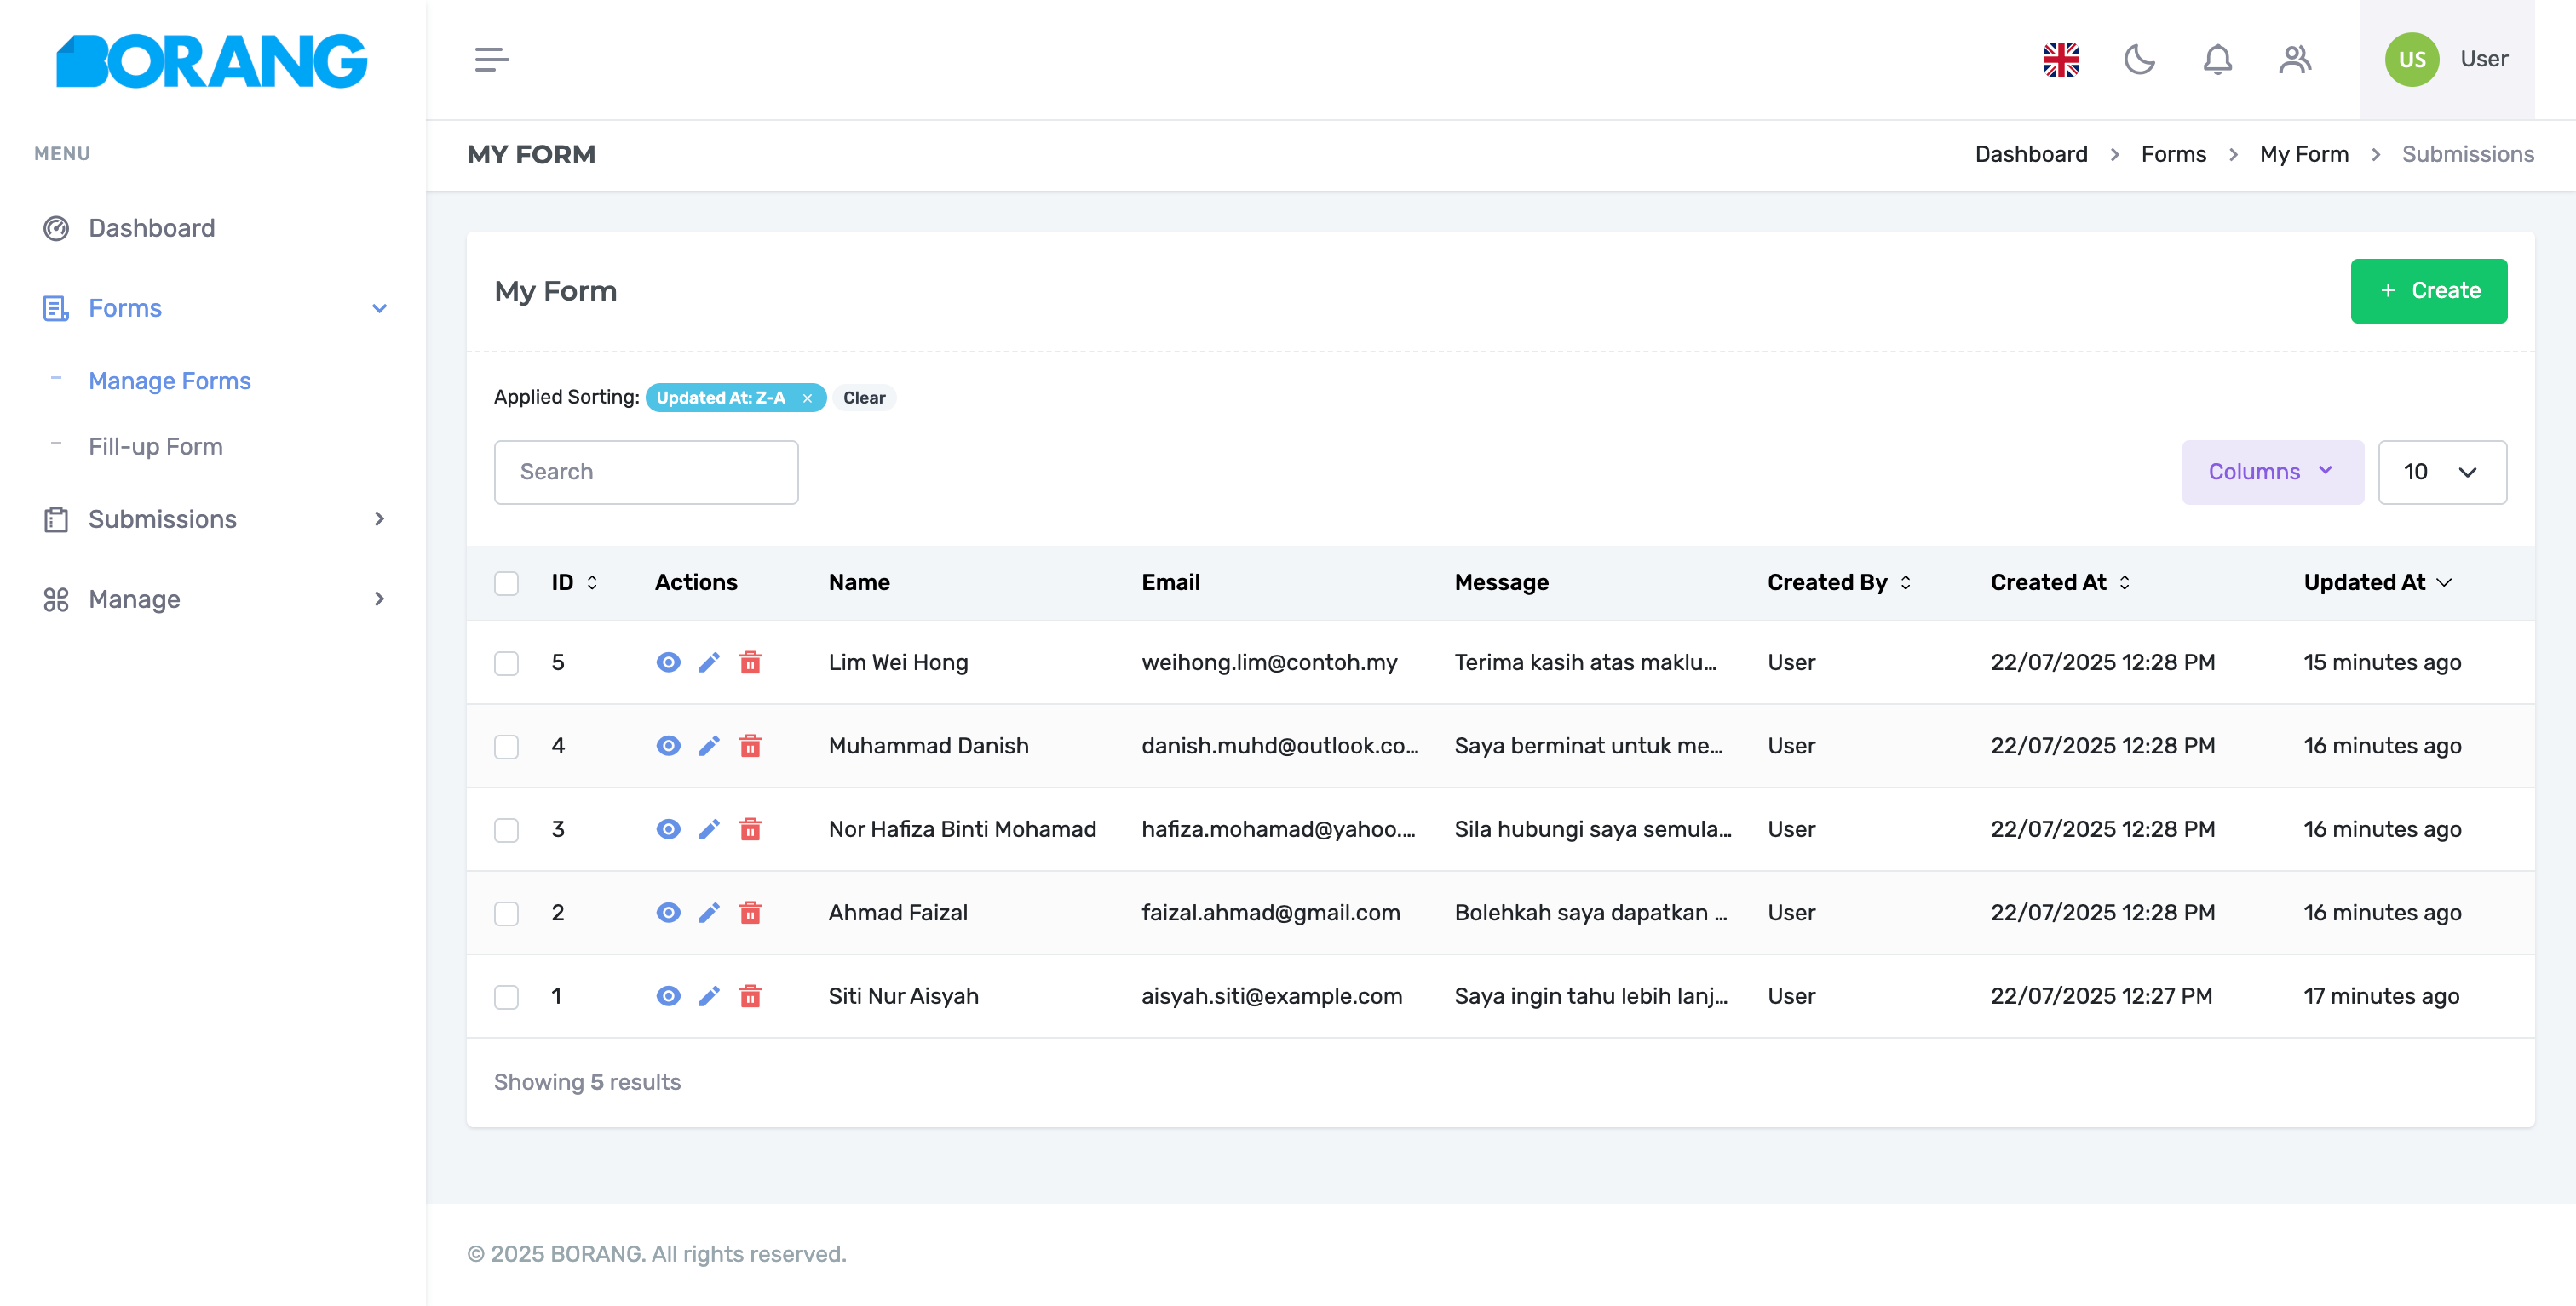2576x1306 pixels.
Task: Edit Siti Nur Aisyah's submission
Action: click(x=709, y=996)
